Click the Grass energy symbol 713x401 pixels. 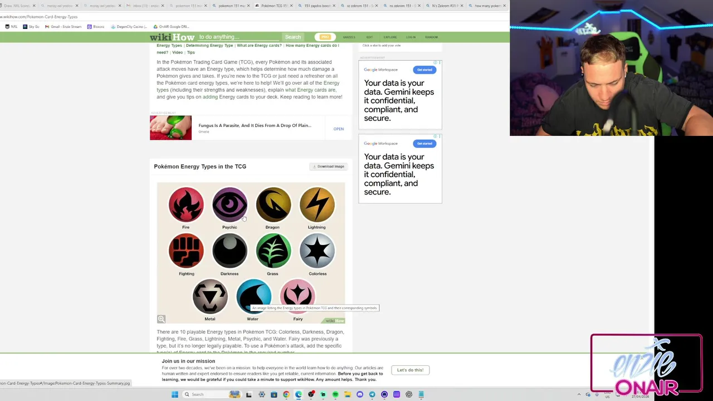273,251
